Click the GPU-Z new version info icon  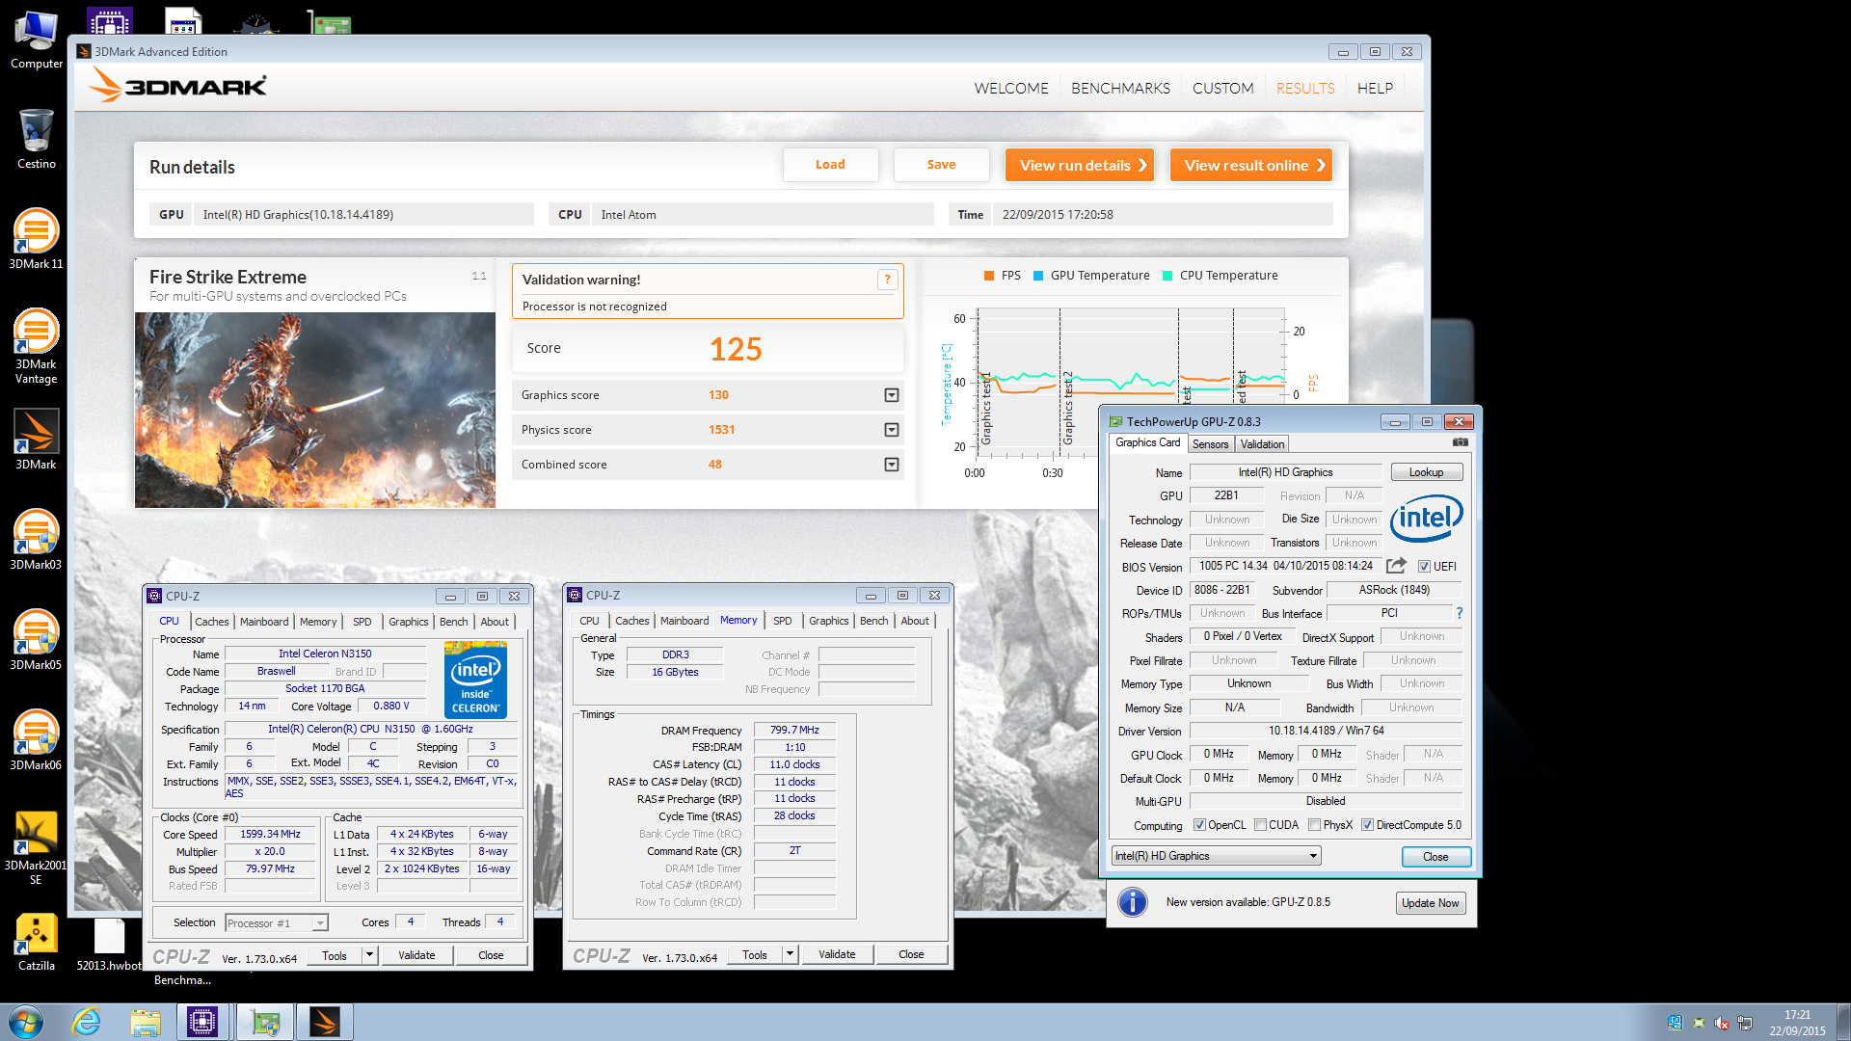point(1133,902)
